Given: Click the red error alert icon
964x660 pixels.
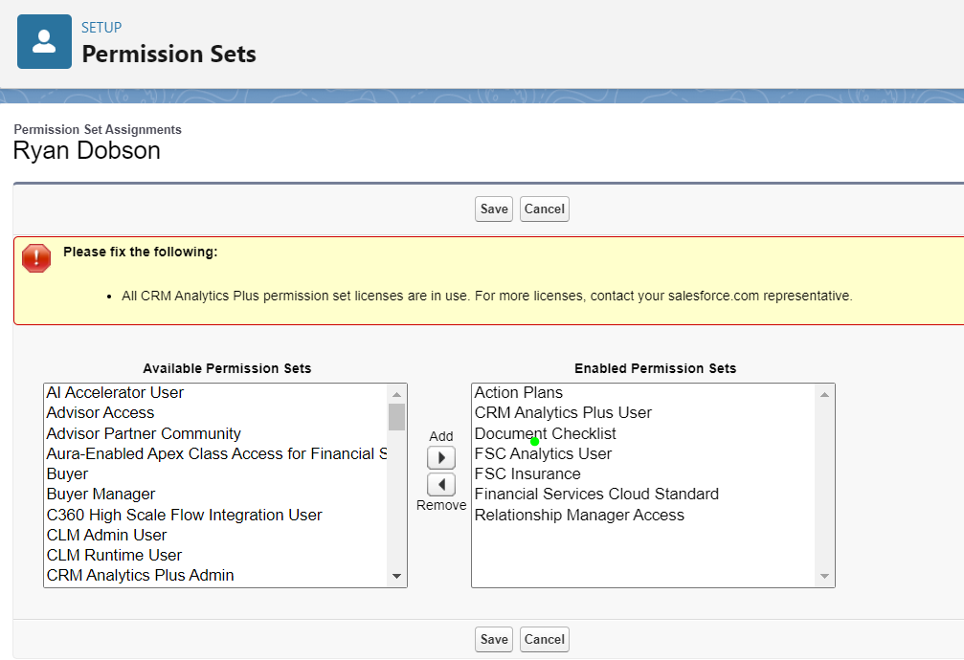Looking at the screenshot, I should pyautogui.click(x=36, y=258).
